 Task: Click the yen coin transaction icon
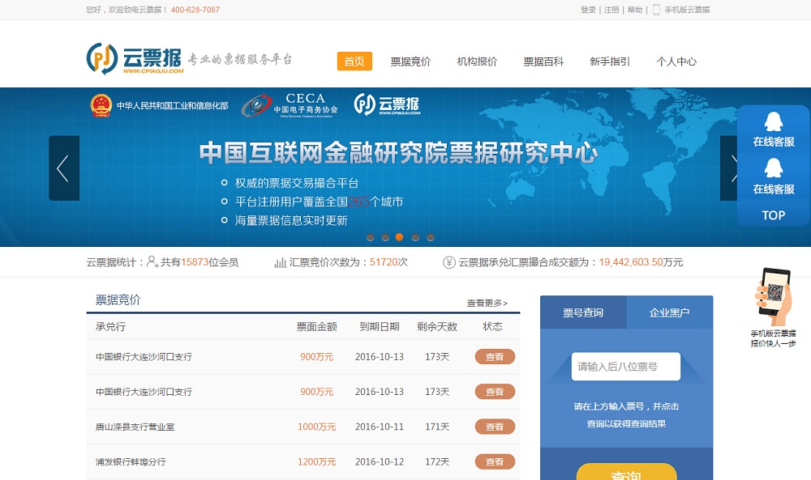tap(449, 263)
